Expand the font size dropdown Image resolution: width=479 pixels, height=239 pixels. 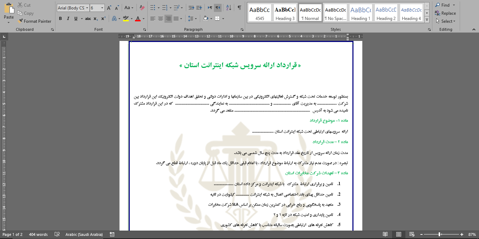pos(102,8)
